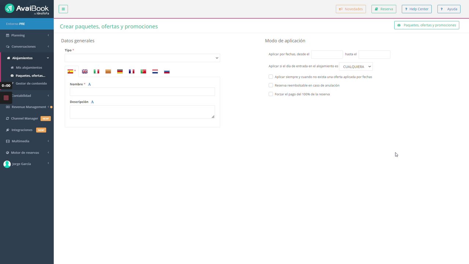Click the NEW! badge next to Channel Manager
The width and height of the screenshot is (469, 264).
point(45,118)
